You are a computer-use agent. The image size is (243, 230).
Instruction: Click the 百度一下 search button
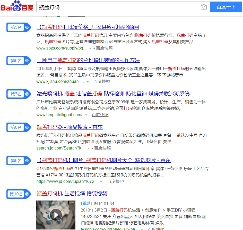click(x=226, y=7)
